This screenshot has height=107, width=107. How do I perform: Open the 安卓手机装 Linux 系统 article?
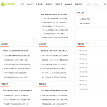[54, 73]
